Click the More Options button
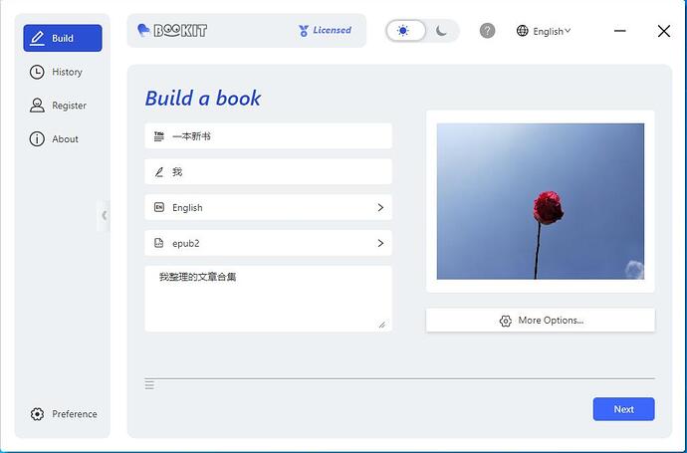 pyautogui.click(x=541, y=321)
